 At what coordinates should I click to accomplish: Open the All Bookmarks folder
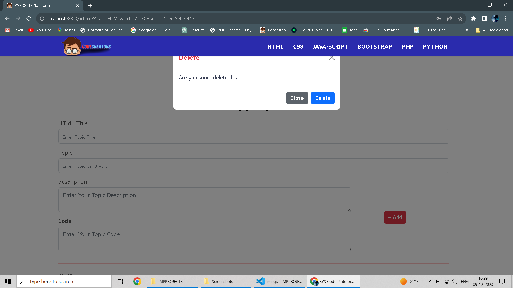[x=492, y=30]
